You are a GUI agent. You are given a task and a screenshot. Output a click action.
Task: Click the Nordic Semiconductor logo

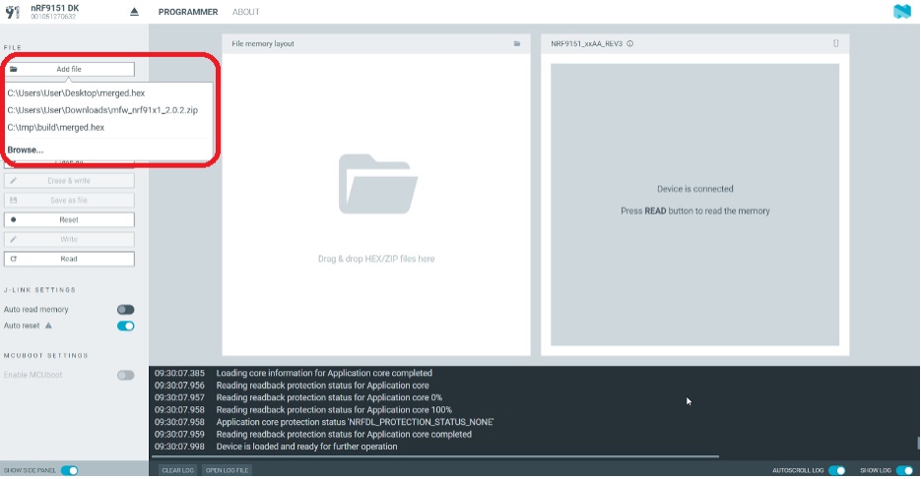[901, 12]
